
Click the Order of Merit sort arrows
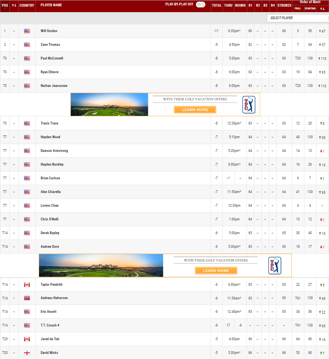pos(322,8)
